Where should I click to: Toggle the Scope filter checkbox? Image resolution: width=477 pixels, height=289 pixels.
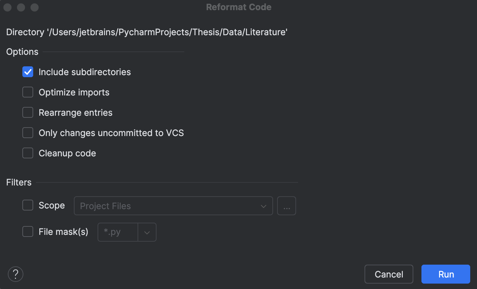point(28,205)
